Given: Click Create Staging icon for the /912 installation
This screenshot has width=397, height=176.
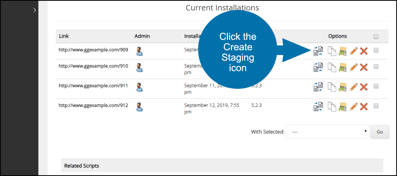Looking at the screenshot, I should tap(318, 107).
